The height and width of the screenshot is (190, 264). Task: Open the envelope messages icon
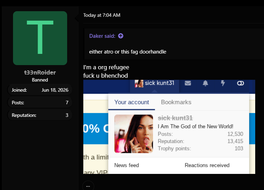click(188, 83)
